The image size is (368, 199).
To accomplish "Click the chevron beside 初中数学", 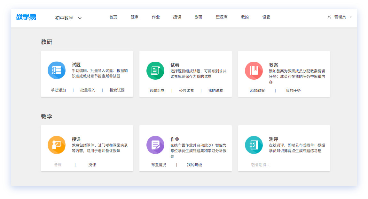I will click(80, 18).
